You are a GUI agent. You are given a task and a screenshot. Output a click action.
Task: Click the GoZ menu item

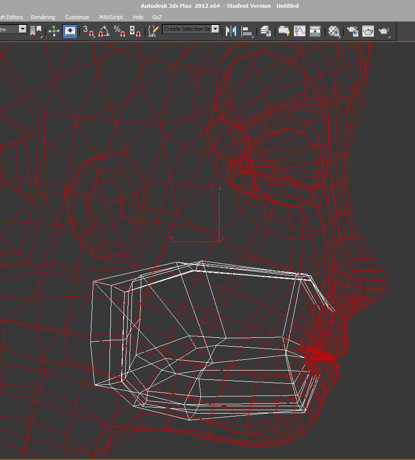[156, 17]
